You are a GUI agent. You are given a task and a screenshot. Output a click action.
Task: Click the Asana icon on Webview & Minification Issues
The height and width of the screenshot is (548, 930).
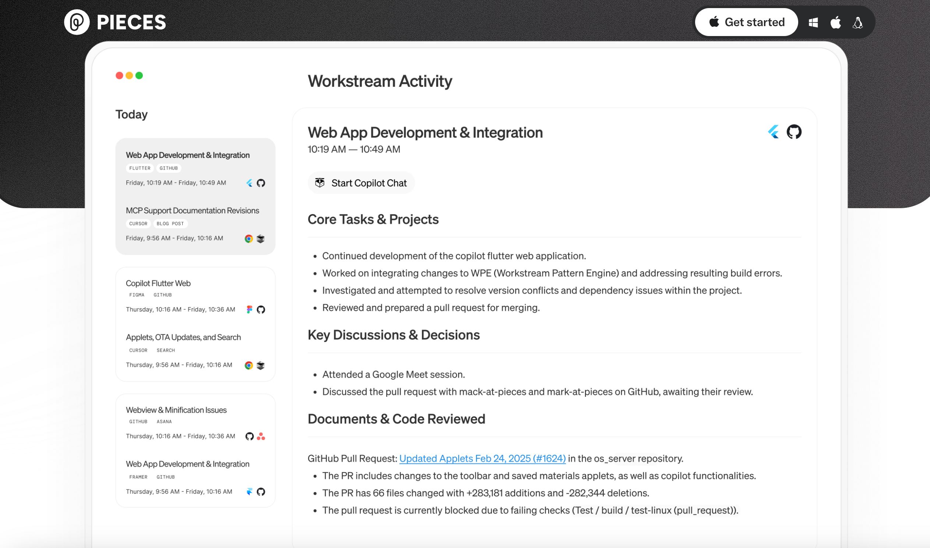click(x=261, y=436)
